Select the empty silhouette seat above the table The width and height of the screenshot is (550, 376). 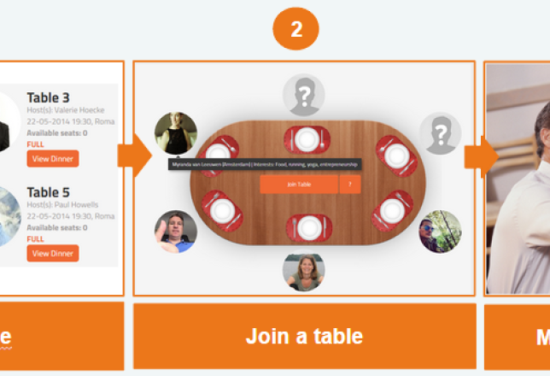(304, 95)
